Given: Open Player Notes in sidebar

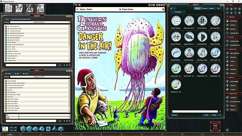Looking at the screenshot, I should coord(233,45).
